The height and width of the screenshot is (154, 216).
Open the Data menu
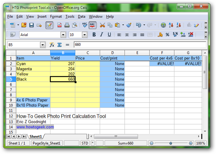[82, 16]
